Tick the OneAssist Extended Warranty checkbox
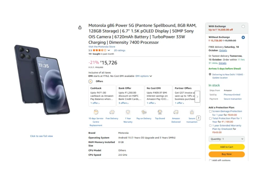 210,126
